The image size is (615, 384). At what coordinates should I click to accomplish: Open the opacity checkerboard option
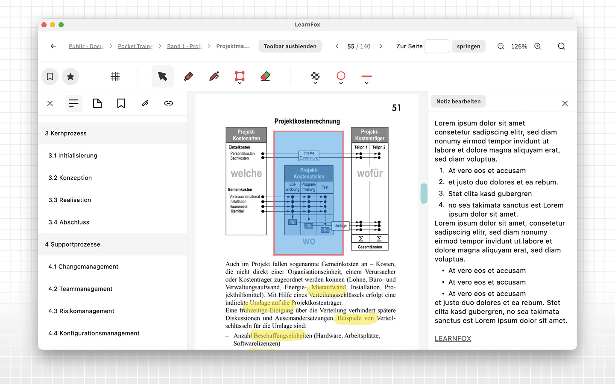pyautogui.click(x=315, y=76)
